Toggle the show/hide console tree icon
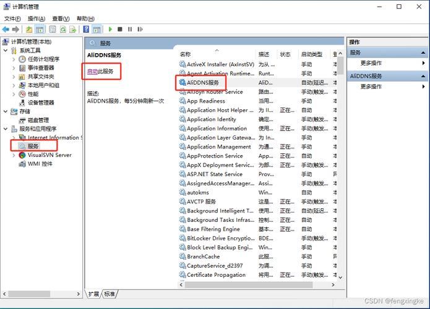The width and height of the screenshot is (430, 309). coord(40,29)
